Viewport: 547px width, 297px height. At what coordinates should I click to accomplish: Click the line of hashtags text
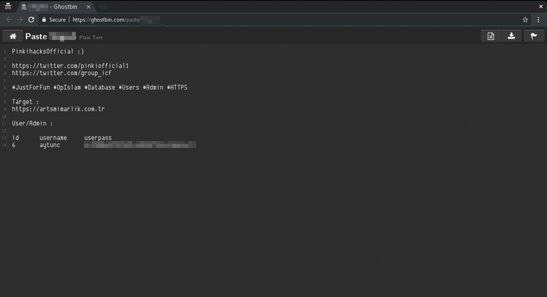(x=99, y=87)
